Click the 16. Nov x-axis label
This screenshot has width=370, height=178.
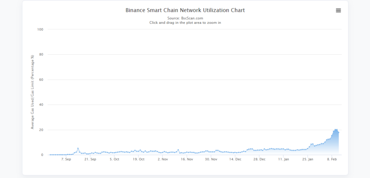(x=187, y=159)
